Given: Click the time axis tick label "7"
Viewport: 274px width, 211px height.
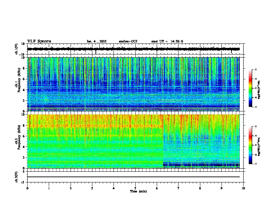Looking at the screenshot, I should coord(179,188).
